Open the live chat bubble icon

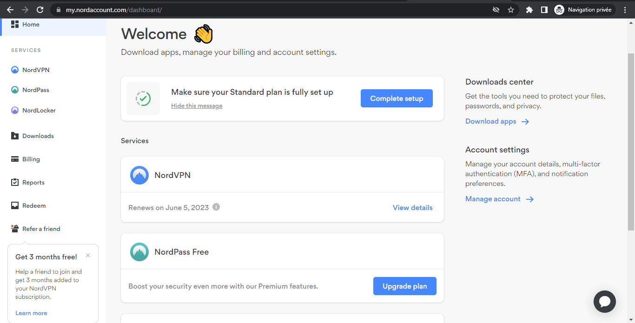point(604,302)
